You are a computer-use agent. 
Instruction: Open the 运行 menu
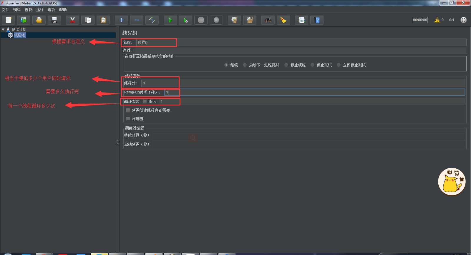[40, 10]
